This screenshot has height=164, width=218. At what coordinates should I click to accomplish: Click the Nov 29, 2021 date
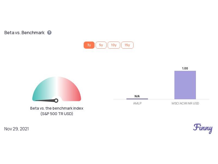(x=17, y=129)
